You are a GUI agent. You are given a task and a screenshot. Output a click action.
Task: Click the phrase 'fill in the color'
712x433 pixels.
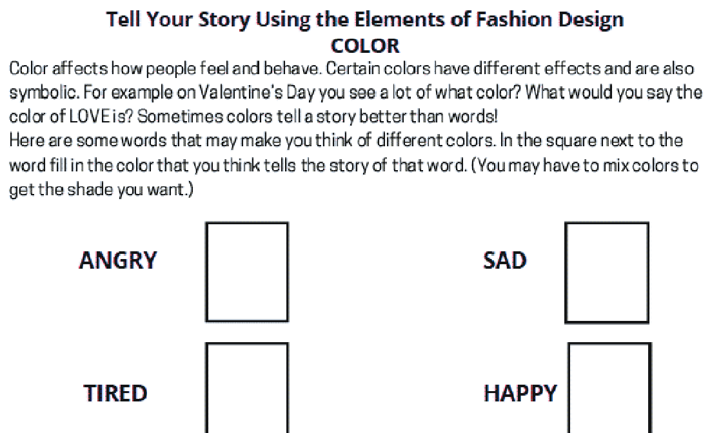pyautogui.click(x=101, y=165)
